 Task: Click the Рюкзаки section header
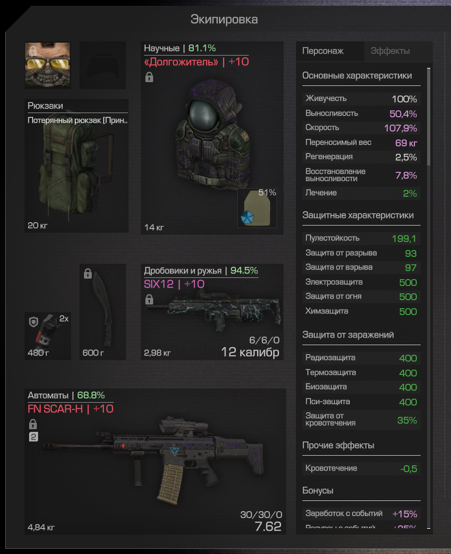pyautogui.click(x=46, y=105)
